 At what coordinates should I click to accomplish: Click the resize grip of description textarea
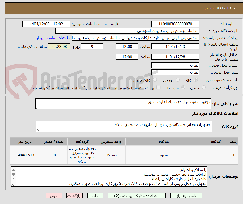pos(37,108)
